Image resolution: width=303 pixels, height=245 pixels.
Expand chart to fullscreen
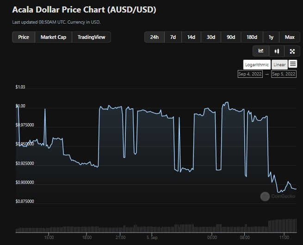point(292,51)
